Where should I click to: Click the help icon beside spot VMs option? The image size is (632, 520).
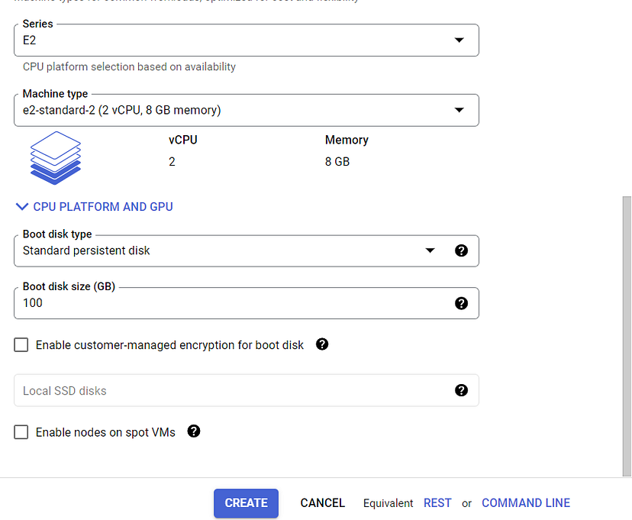coord(193,431)
